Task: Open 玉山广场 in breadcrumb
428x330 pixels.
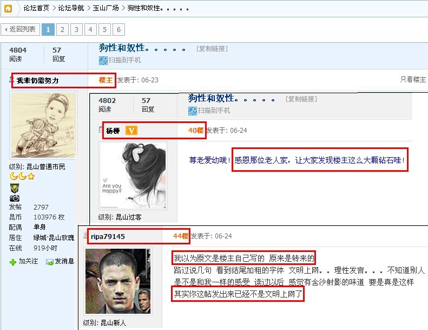Action: (x=106, y=8)
